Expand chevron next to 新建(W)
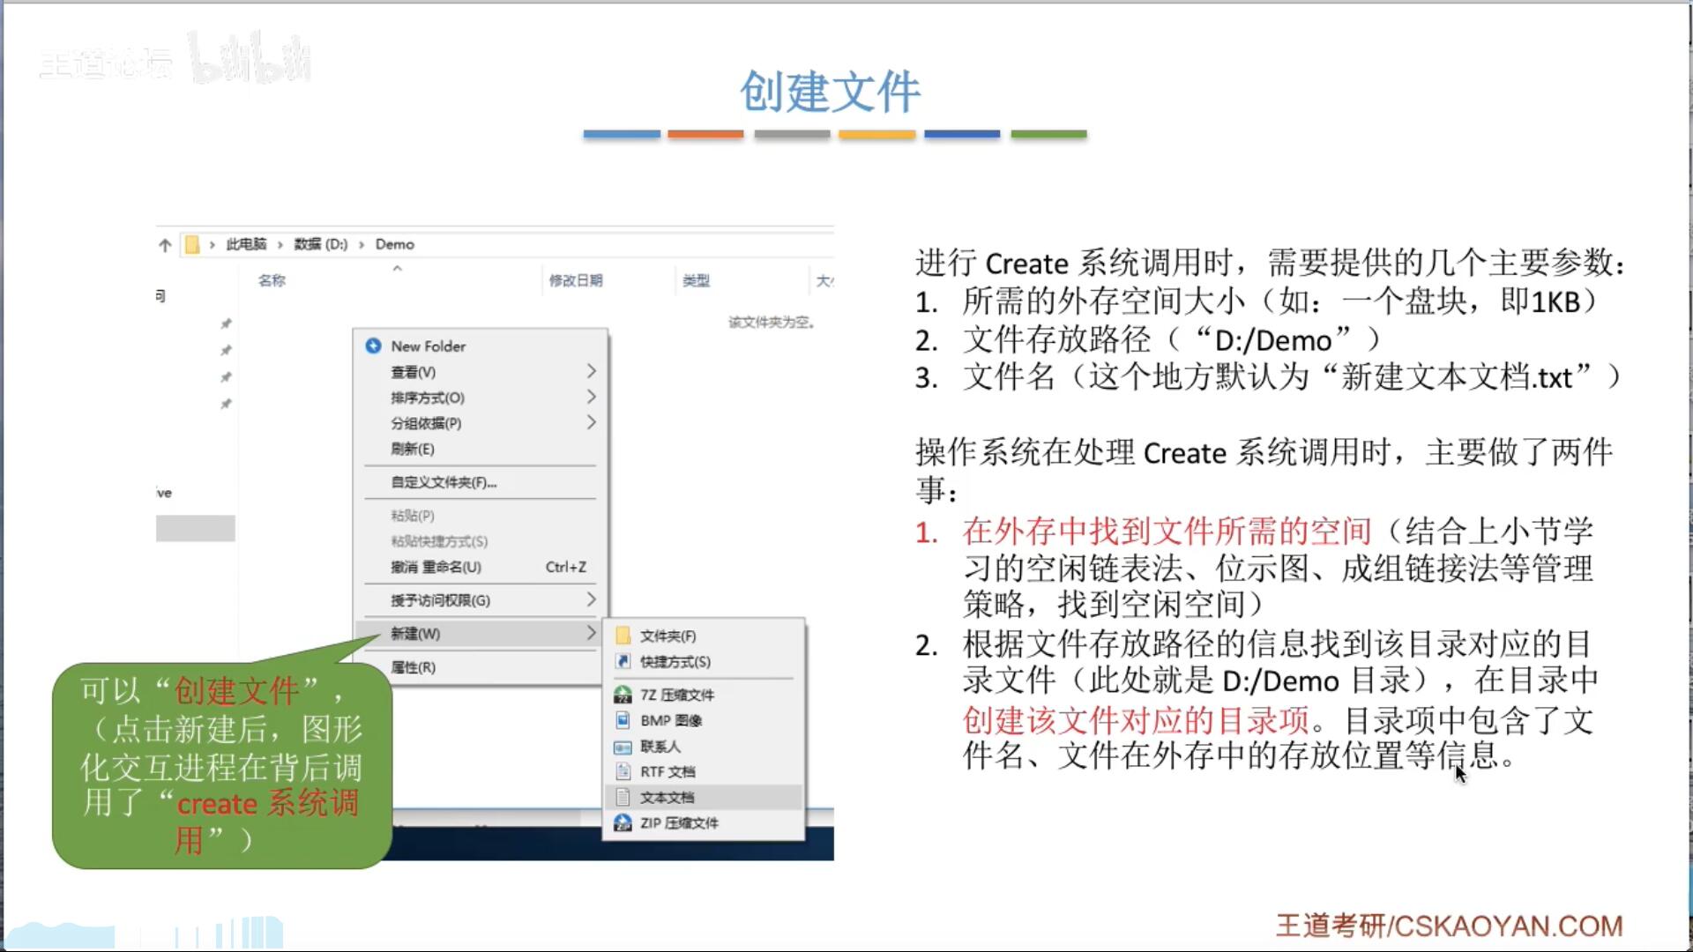 (x=591, y=632)
